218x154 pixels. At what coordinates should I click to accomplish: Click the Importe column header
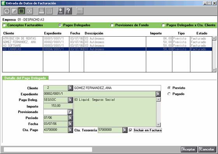pyautogui.click(x=156, y=33)
